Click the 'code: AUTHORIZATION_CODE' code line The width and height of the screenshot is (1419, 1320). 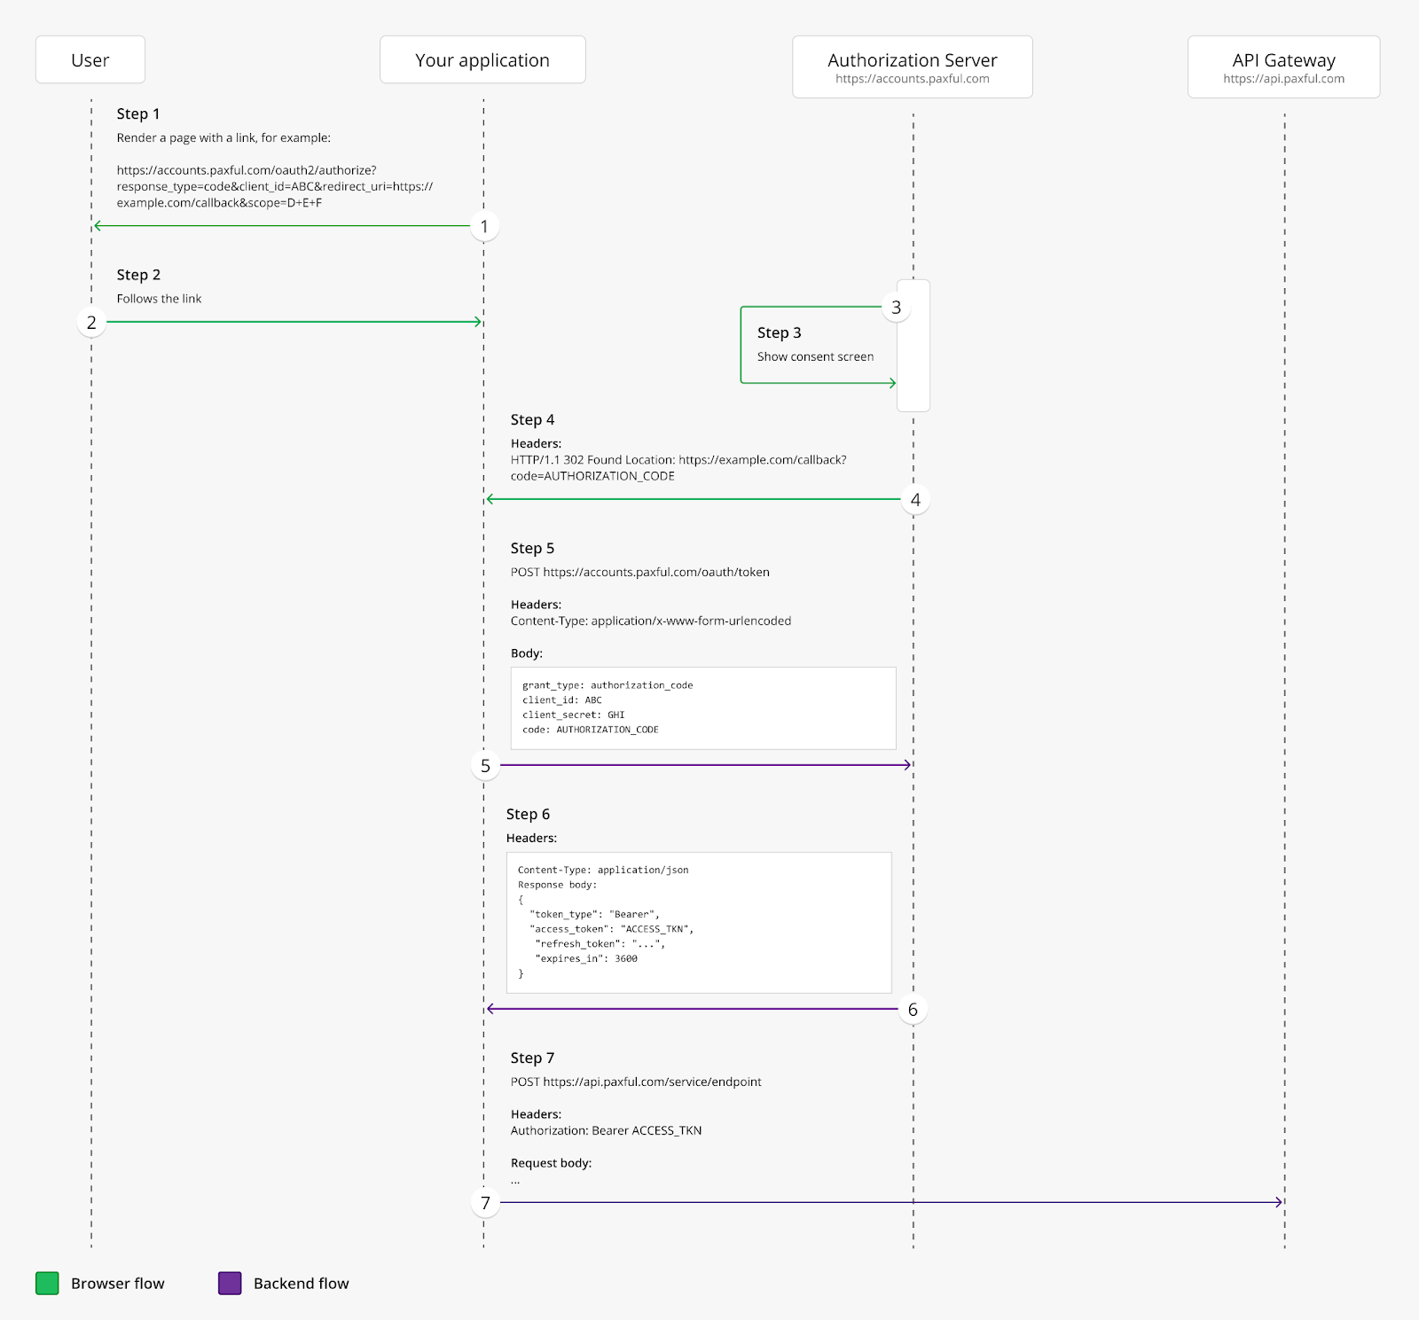tap(590, 730)
